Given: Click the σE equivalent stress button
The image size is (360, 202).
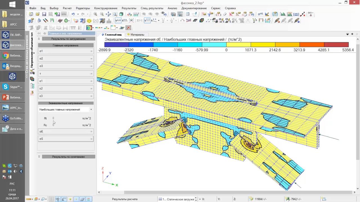Looking at the screenshot, I should coord(66,131).
